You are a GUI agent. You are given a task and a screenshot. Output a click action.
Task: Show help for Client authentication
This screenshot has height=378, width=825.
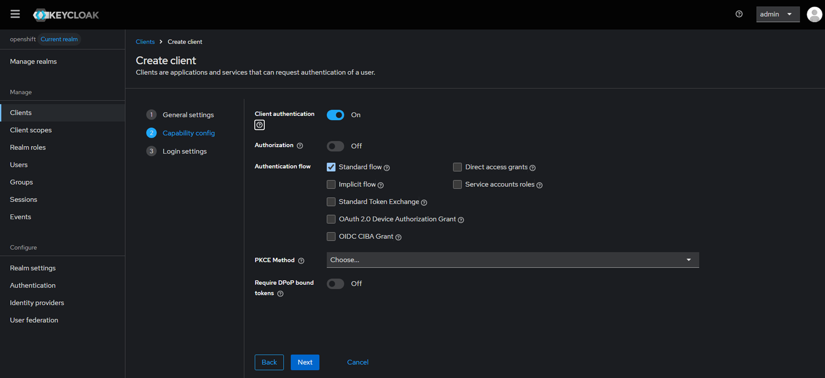[260, 125]
